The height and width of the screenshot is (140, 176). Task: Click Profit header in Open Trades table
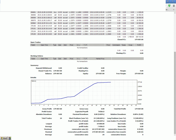(x=139, y=45)
